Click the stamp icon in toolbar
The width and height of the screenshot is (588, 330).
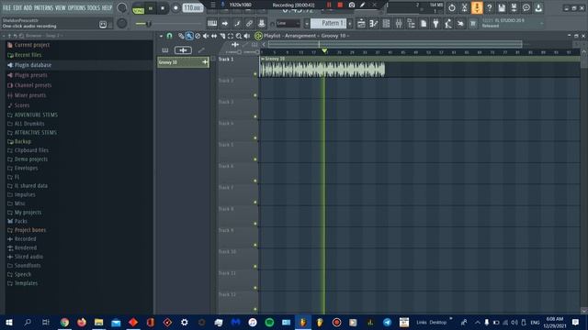(x=262, y=24)
